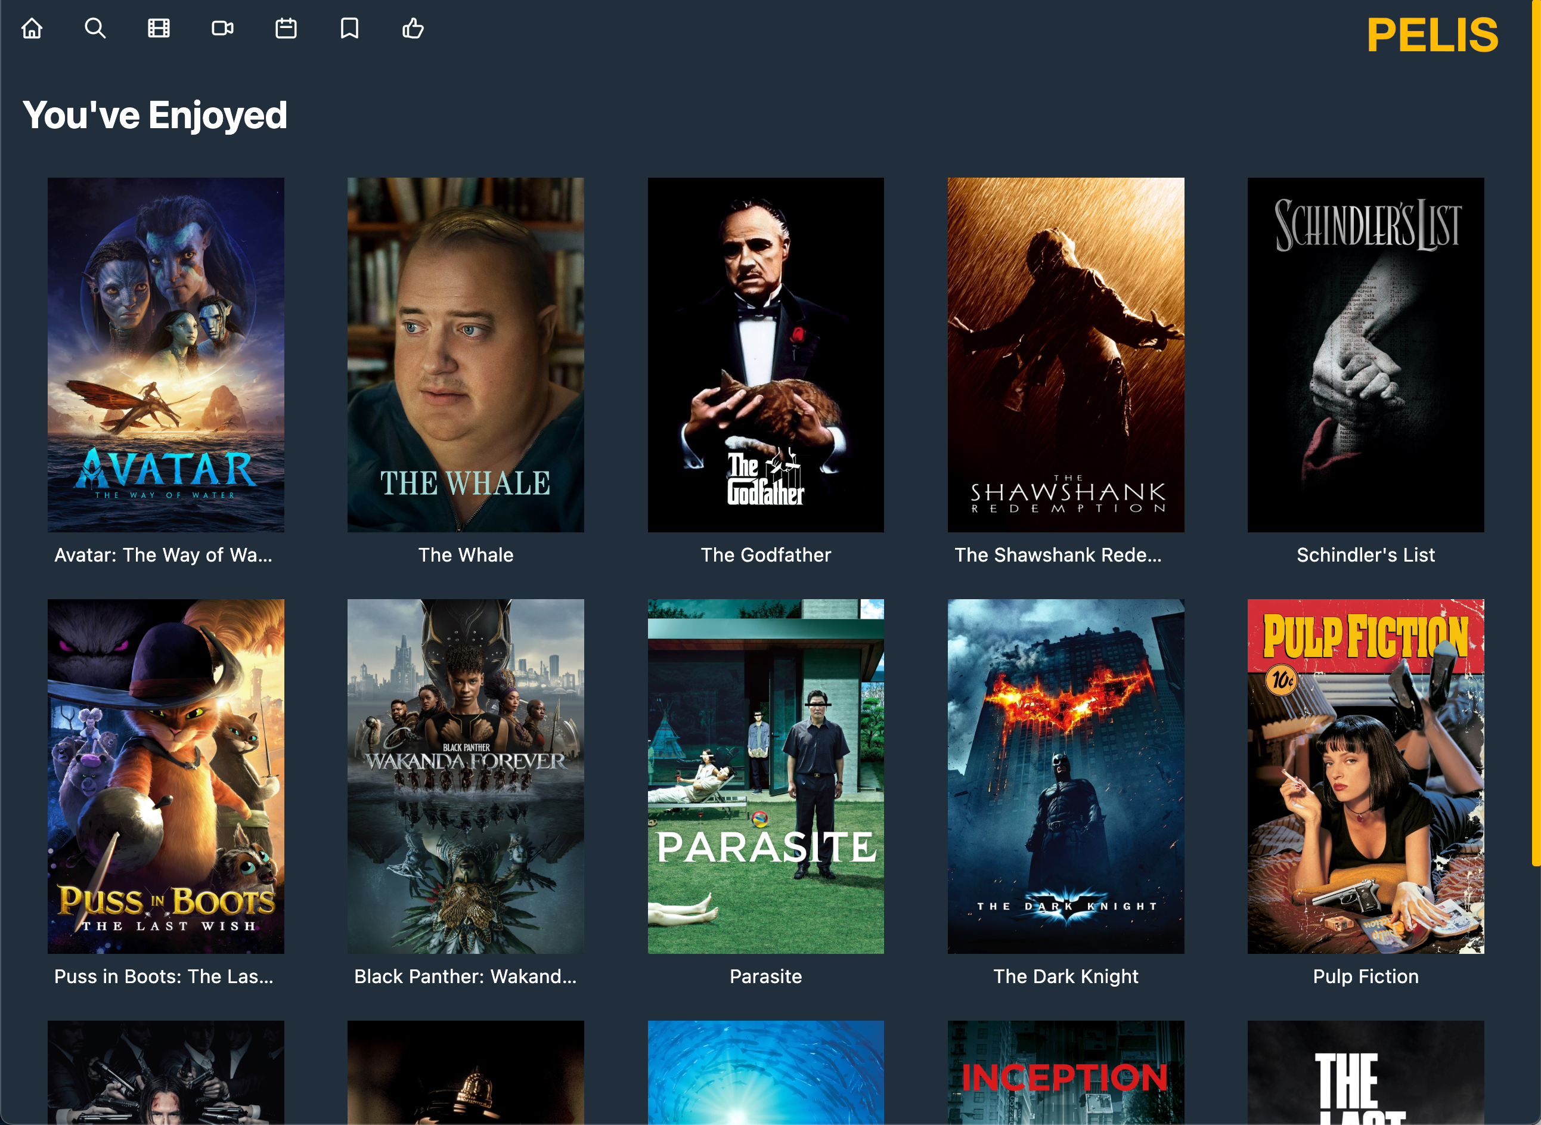Open the Wakanda Forever poster
1541x1125 pixels.
[466, 776]
